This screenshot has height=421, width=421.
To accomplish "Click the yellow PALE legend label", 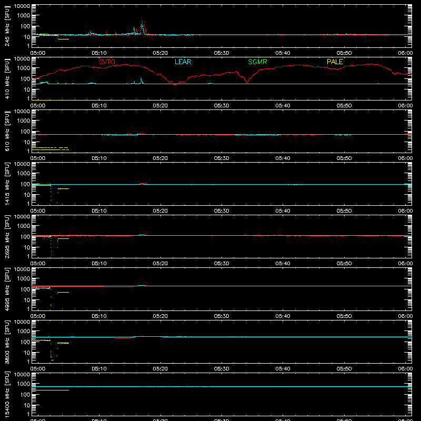I will [335, 62].
